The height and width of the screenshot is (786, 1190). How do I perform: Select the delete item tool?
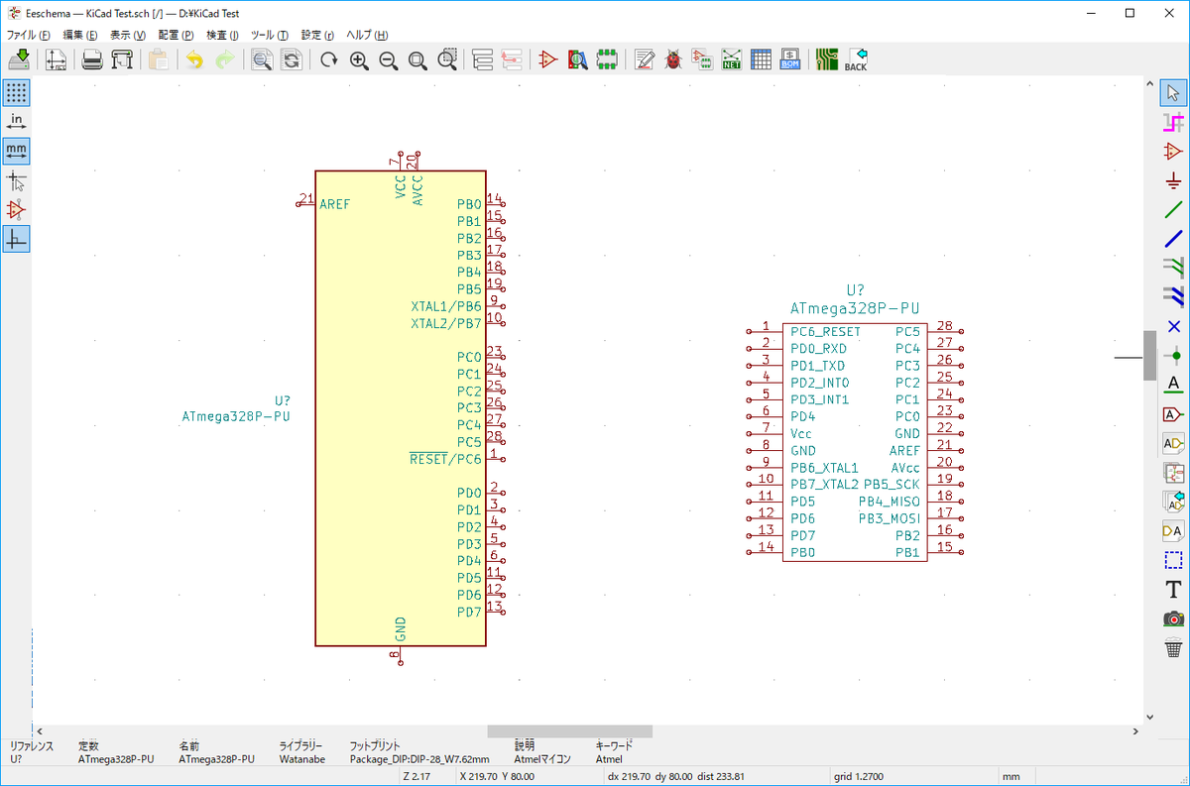[x=1173, y=648]
